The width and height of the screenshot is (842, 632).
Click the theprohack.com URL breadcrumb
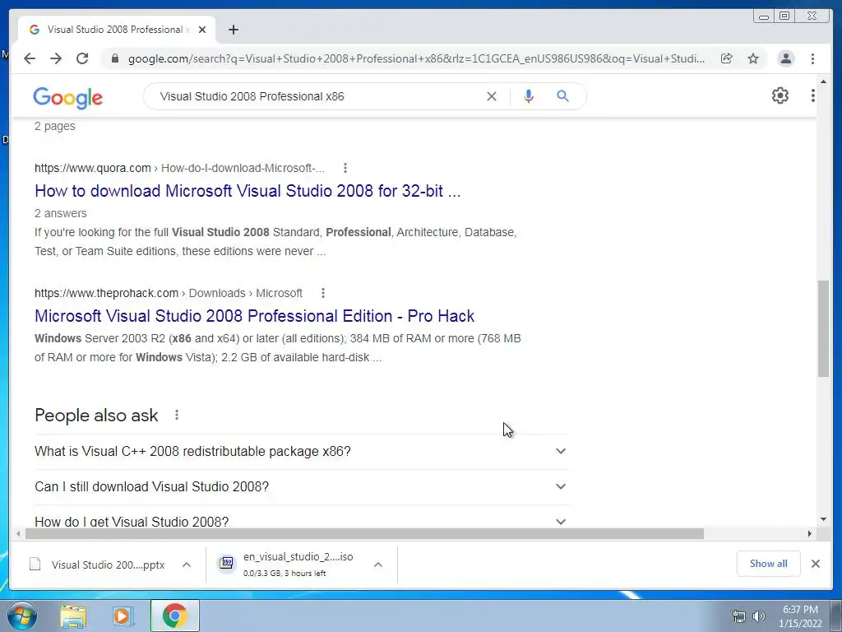[x=168, y=293]
